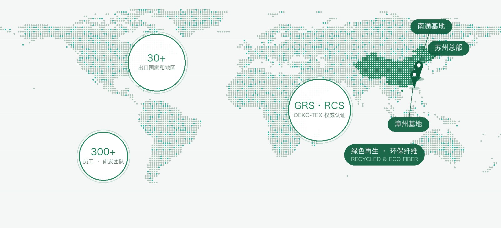This screenshot has height=228, width=501.
Task: Click the RECYCLED & ECO FIBER text
Action: click(x=384, y=159)
